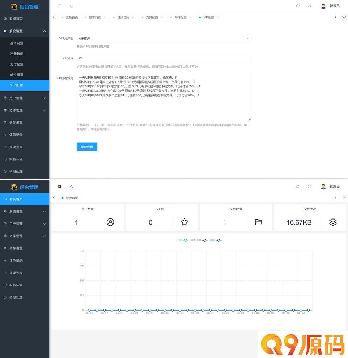Toggle 成功订单 series in chart legend
Screen dimensions: 348x358
pos(199,240)
